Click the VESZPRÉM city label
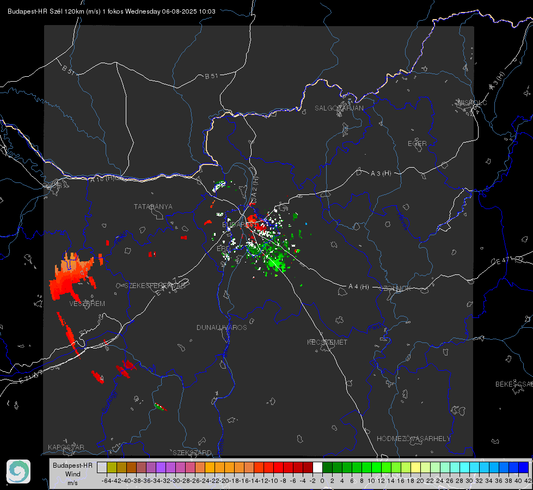Image resolution: width=533 pixels, height=490 pixels. 87,304
